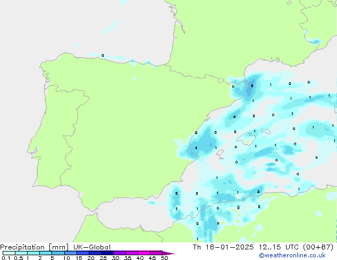Click the above-50 arrow tip of legend
Screen dimensions: 337x260
tap(168, 253)
